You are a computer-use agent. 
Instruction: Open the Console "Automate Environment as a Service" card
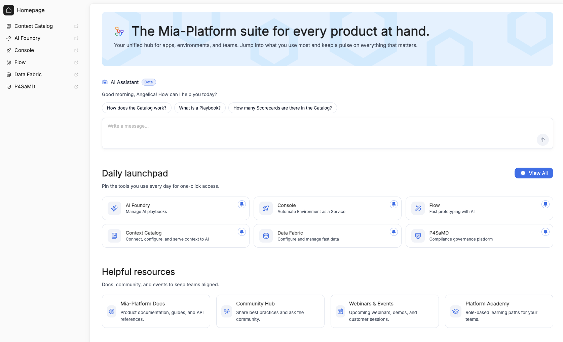pyautogui.click(x=328, y=208)
